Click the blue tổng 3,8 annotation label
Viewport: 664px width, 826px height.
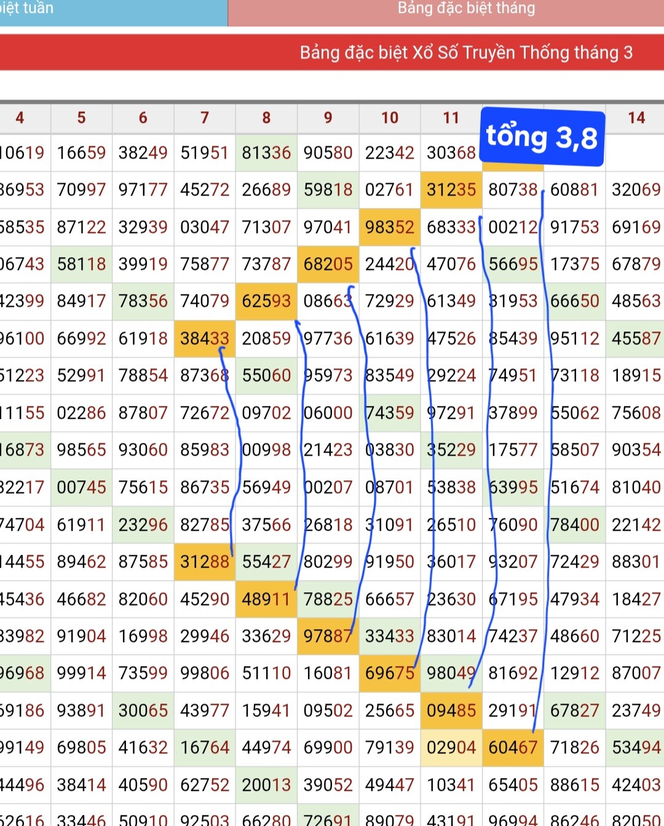pos(542,137)
